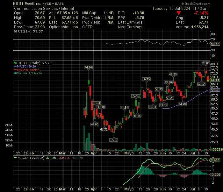Viewport: 223px width, 192px height.
Task: Click the RSI indicator mountain icon
Action: tap(15, 31)
